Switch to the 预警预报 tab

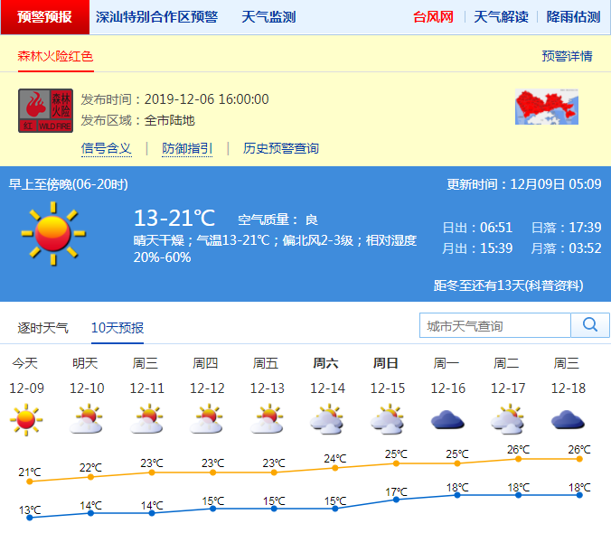[x=44, y=17]
